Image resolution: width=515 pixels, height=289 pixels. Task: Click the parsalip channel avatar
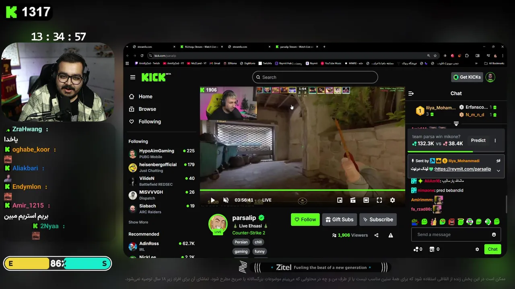tap(218, 224)
